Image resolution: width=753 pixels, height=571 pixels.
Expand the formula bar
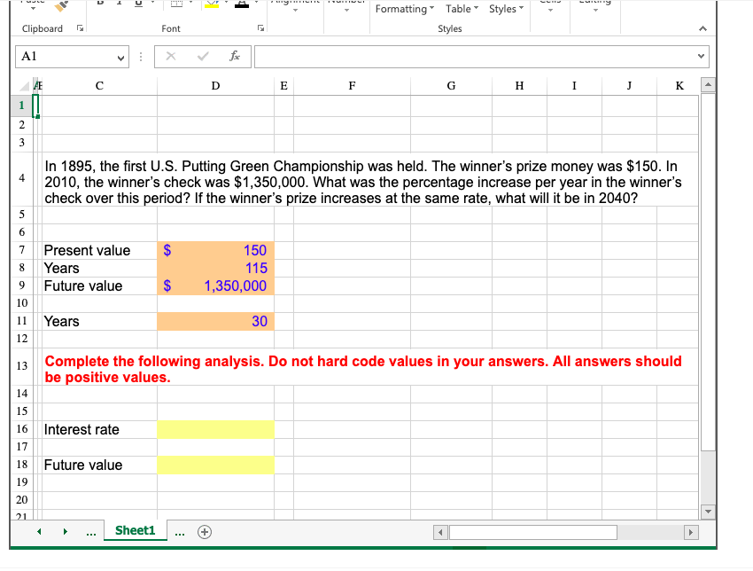click(x=701, y=56)
